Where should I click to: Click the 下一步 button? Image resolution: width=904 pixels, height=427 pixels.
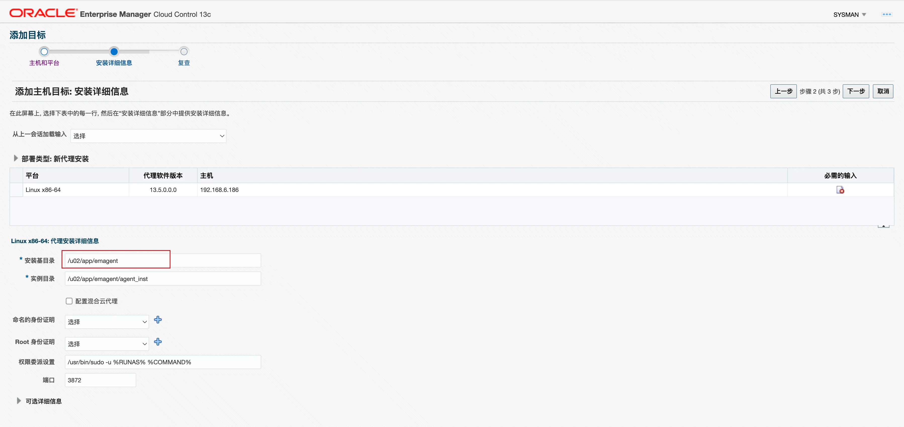point(855,91)
